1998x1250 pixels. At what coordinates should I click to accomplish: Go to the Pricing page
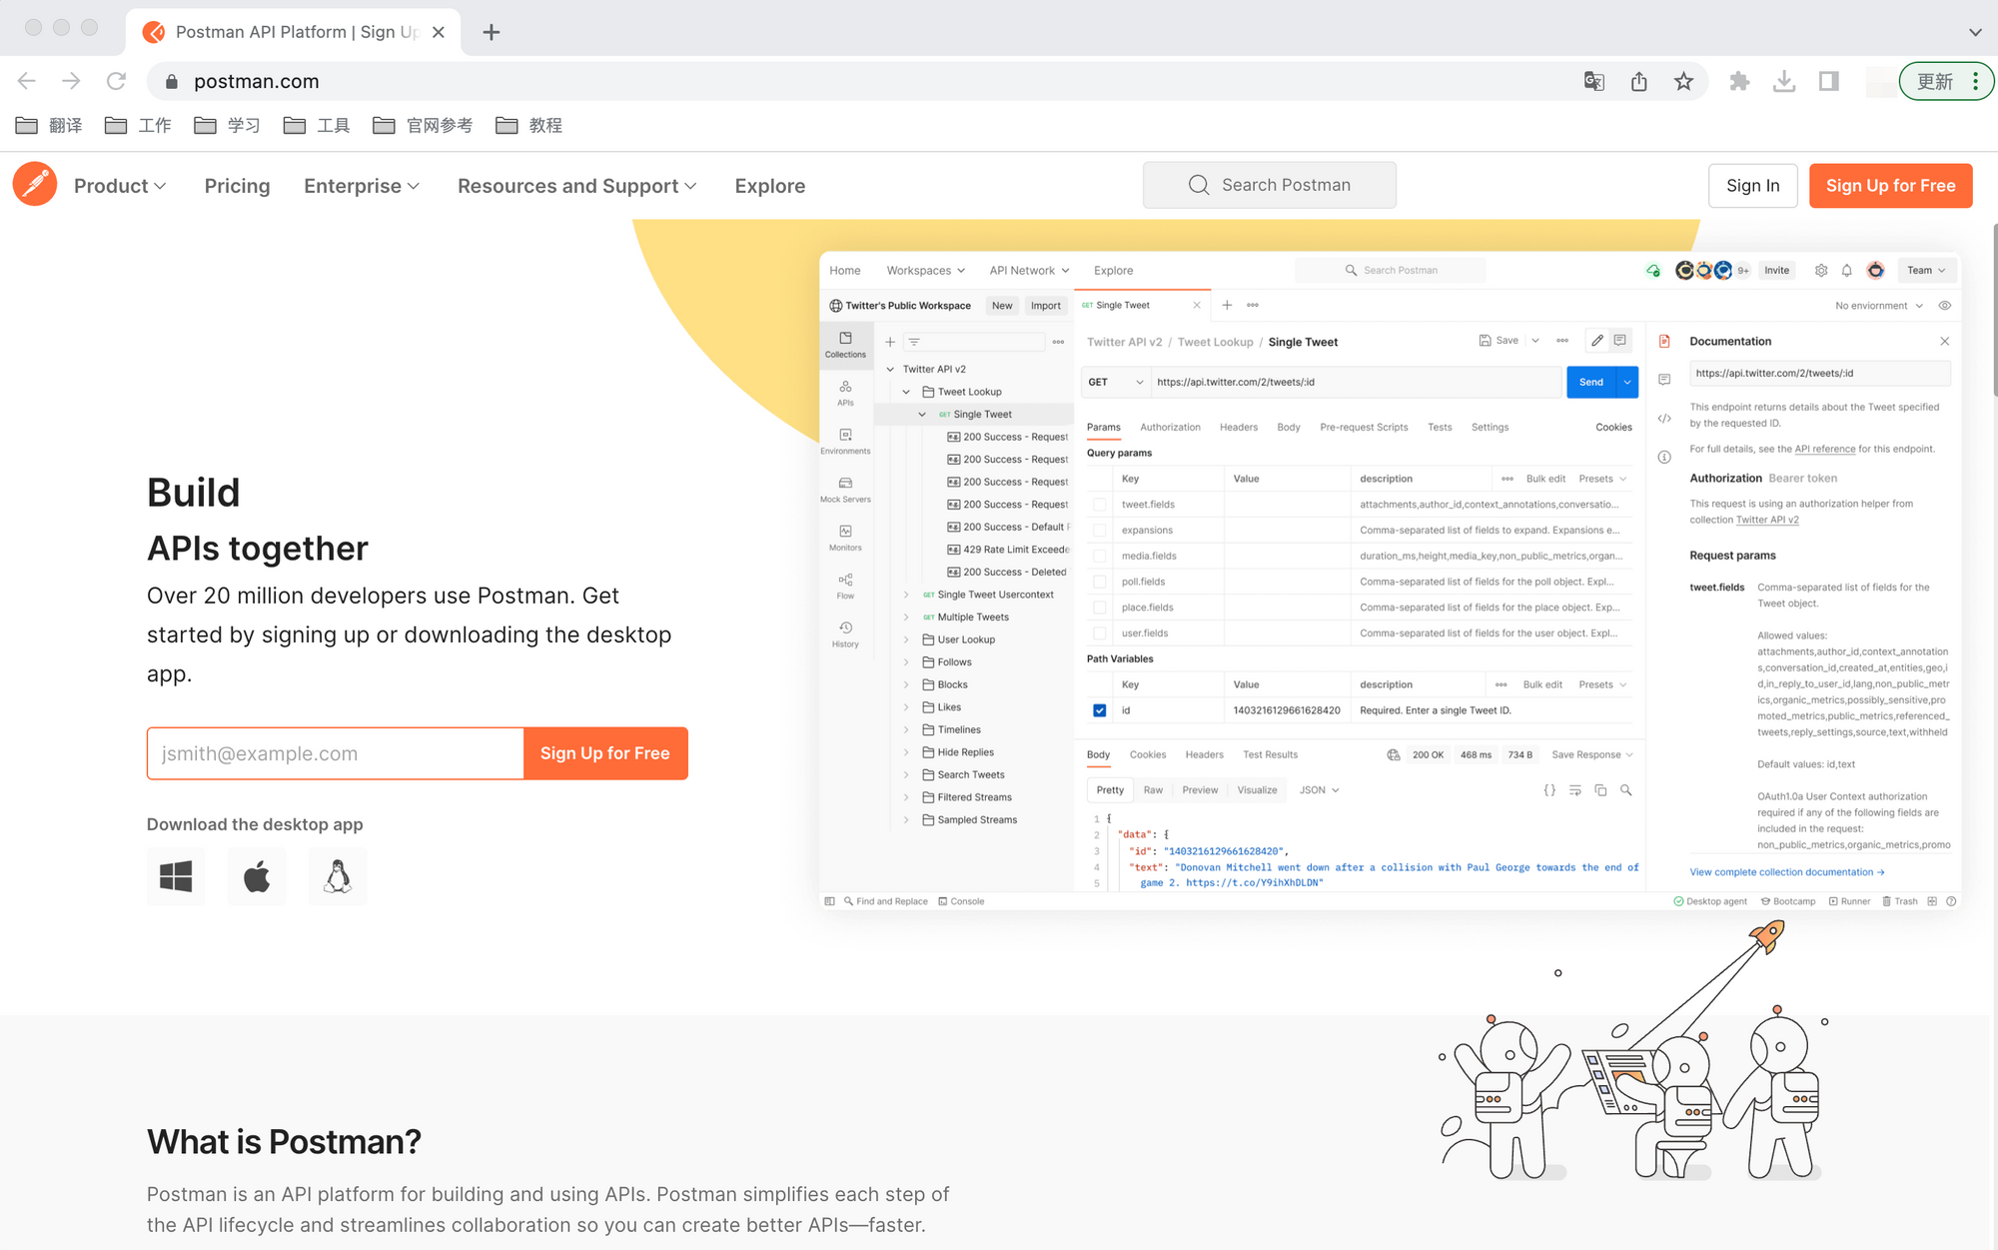click(x=237, y=186)
